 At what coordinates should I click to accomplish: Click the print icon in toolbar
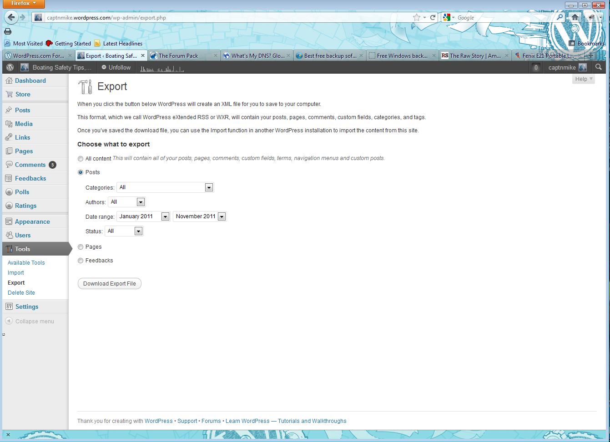[8, 31]
